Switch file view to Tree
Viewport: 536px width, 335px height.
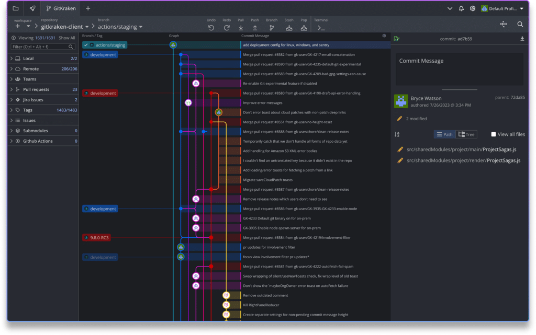pyautogui.click(x=466, y=134)
